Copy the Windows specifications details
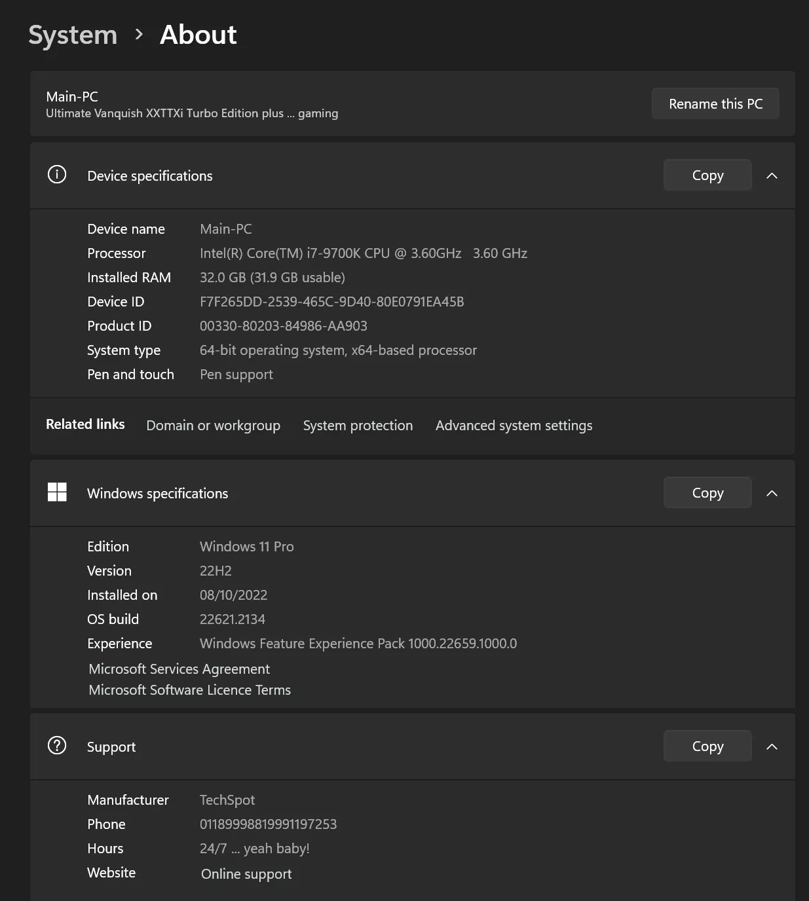 tap(707, 493)
